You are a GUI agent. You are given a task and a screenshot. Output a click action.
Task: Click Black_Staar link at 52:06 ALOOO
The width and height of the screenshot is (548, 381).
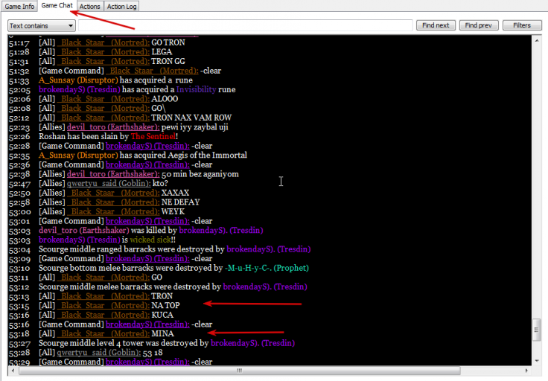pos(103,99)
